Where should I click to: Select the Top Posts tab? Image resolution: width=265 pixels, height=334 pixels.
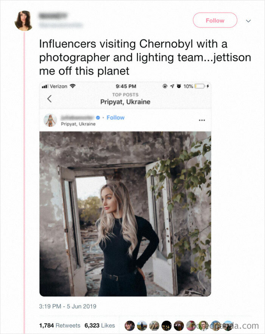click(x=125, y=94)
